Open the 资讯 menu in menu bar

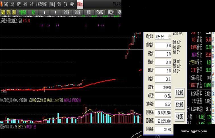coord(59,4)
